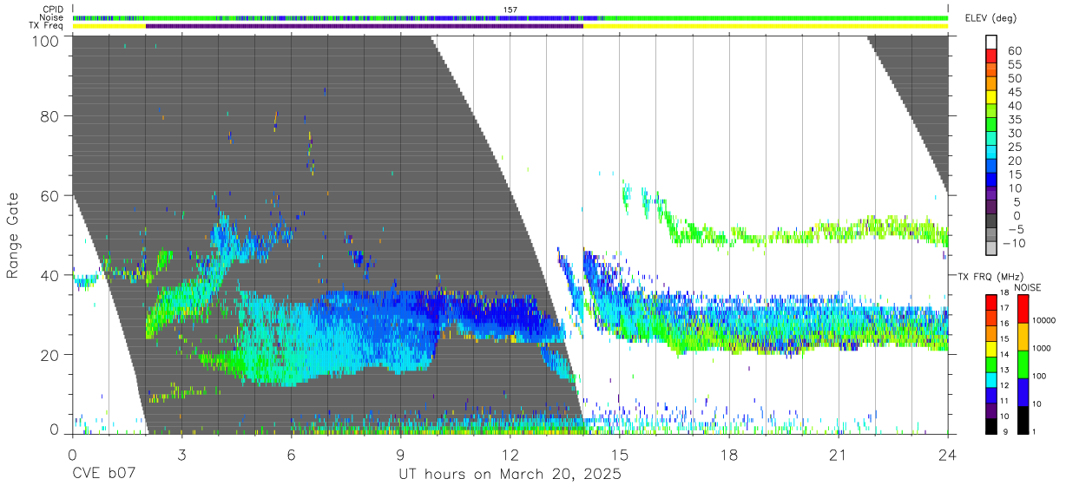Click the lightest gray bottom segment of ELEV bar
This screenshot has width=1066, height=492.
click(x=991, y=248)
